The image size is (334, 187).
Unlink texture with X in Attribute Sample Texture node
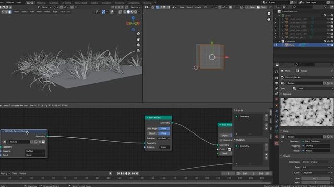40,142
